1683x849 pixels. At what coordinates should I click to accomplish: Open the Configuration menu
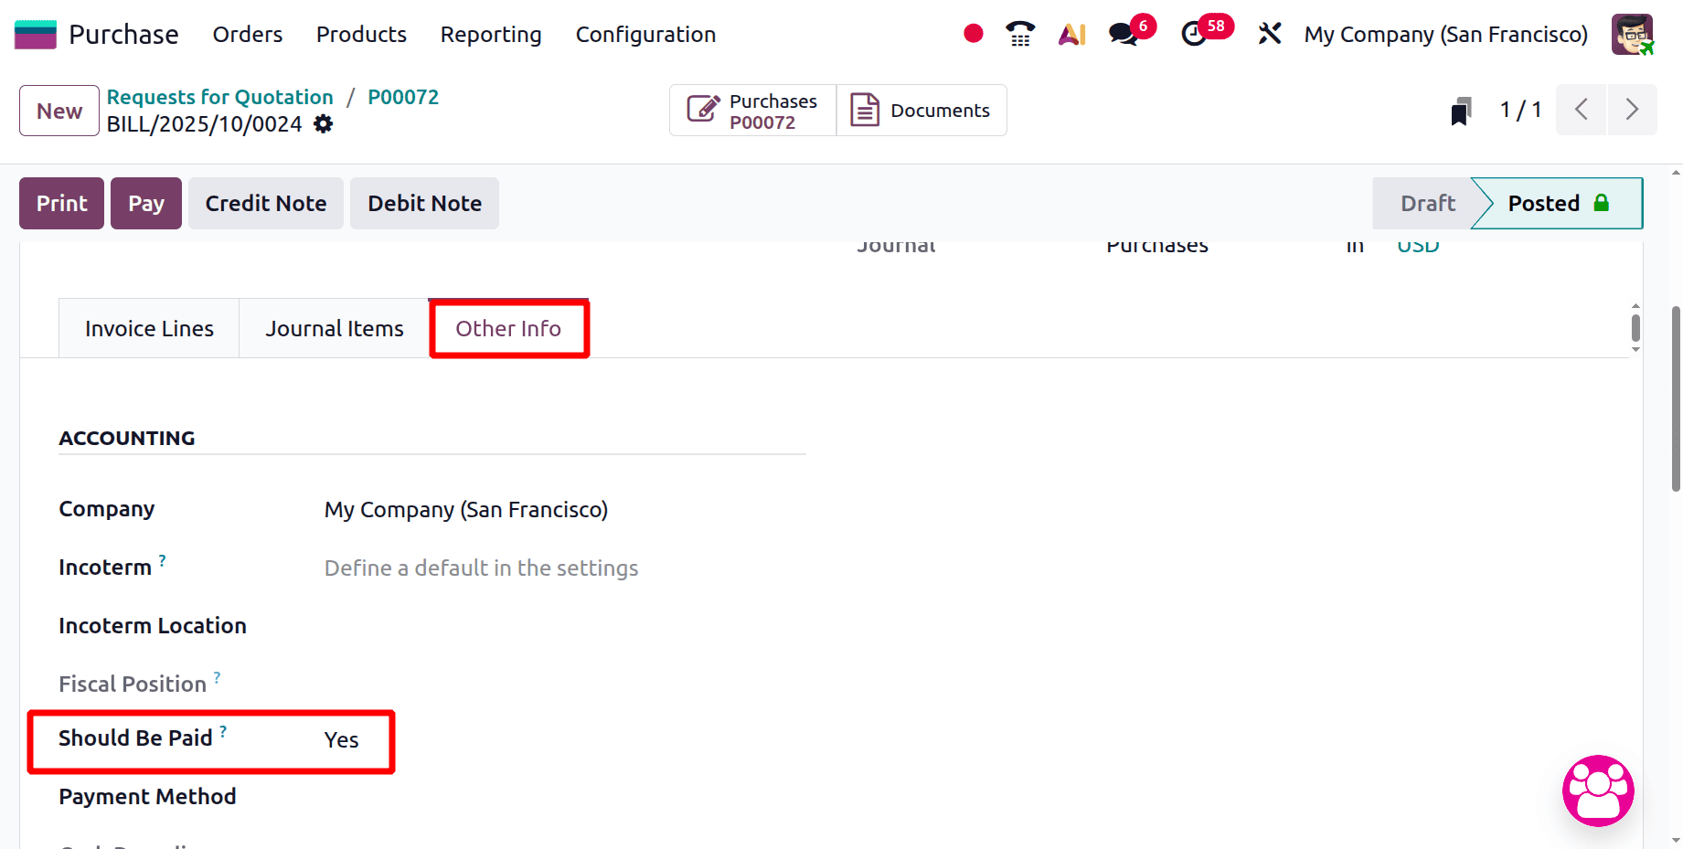[x=644, y=34]
